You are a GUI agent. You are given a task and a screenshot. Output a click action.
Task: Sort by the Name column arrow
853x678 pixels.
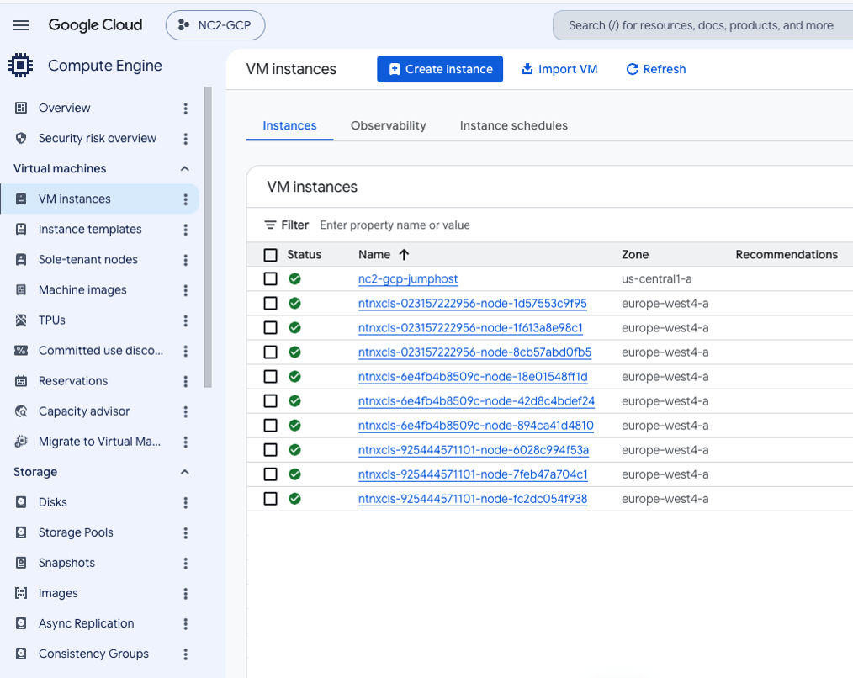click(404, 255)
